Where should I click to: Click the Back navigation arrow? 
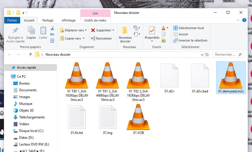[10, 55]
